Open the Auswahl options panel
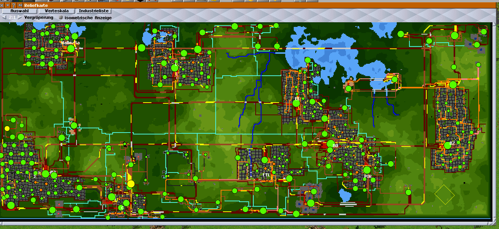This screenshot has height=229, width=499. (19, 11)
